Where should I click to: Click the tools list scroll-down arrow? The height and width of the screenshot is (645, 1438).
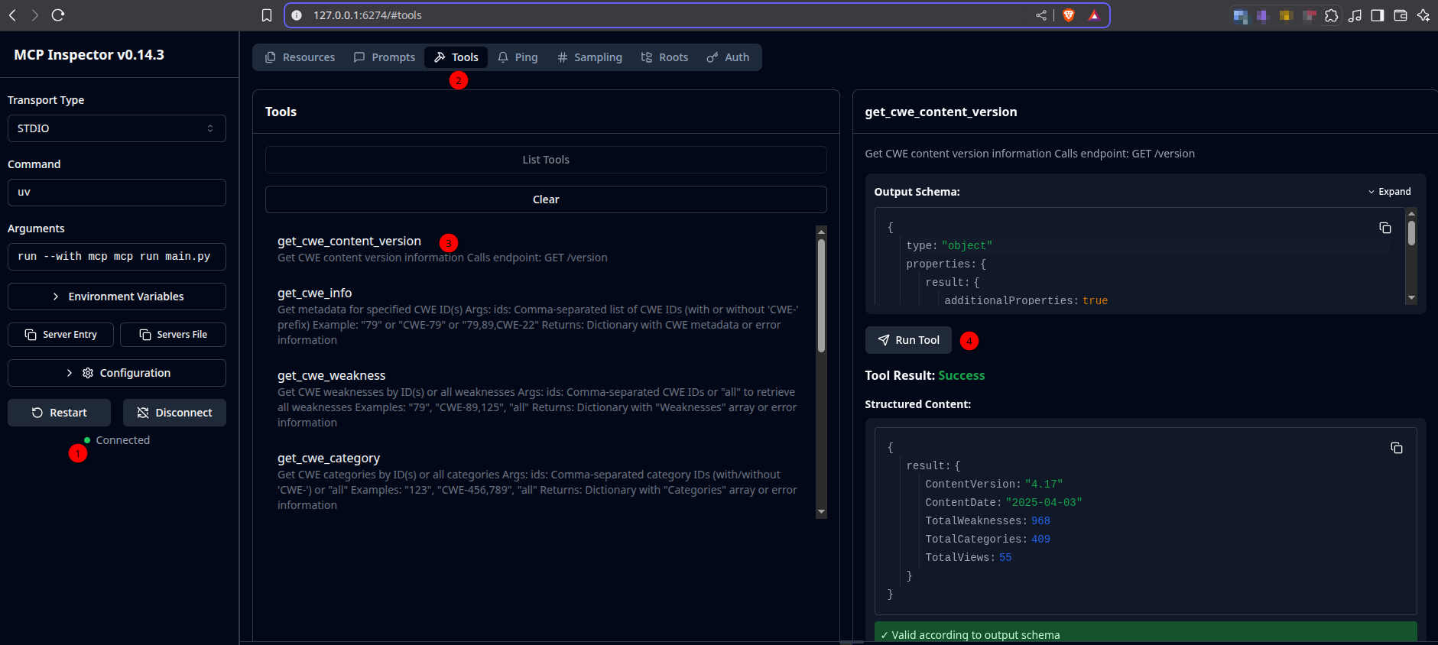(821, 512)
